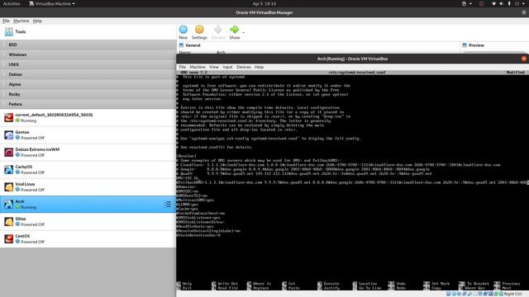Click the volume speaker icon in top bar
Image resolution: width=529 pixels, height=297 pixels.
point(501,3)
